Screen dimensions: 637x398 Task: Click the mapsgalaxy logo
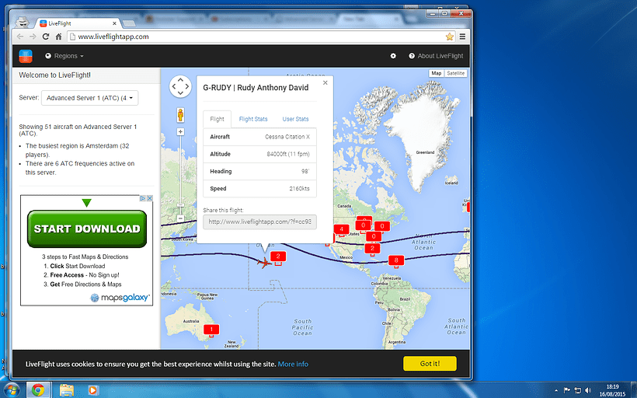tap(120, 298)
